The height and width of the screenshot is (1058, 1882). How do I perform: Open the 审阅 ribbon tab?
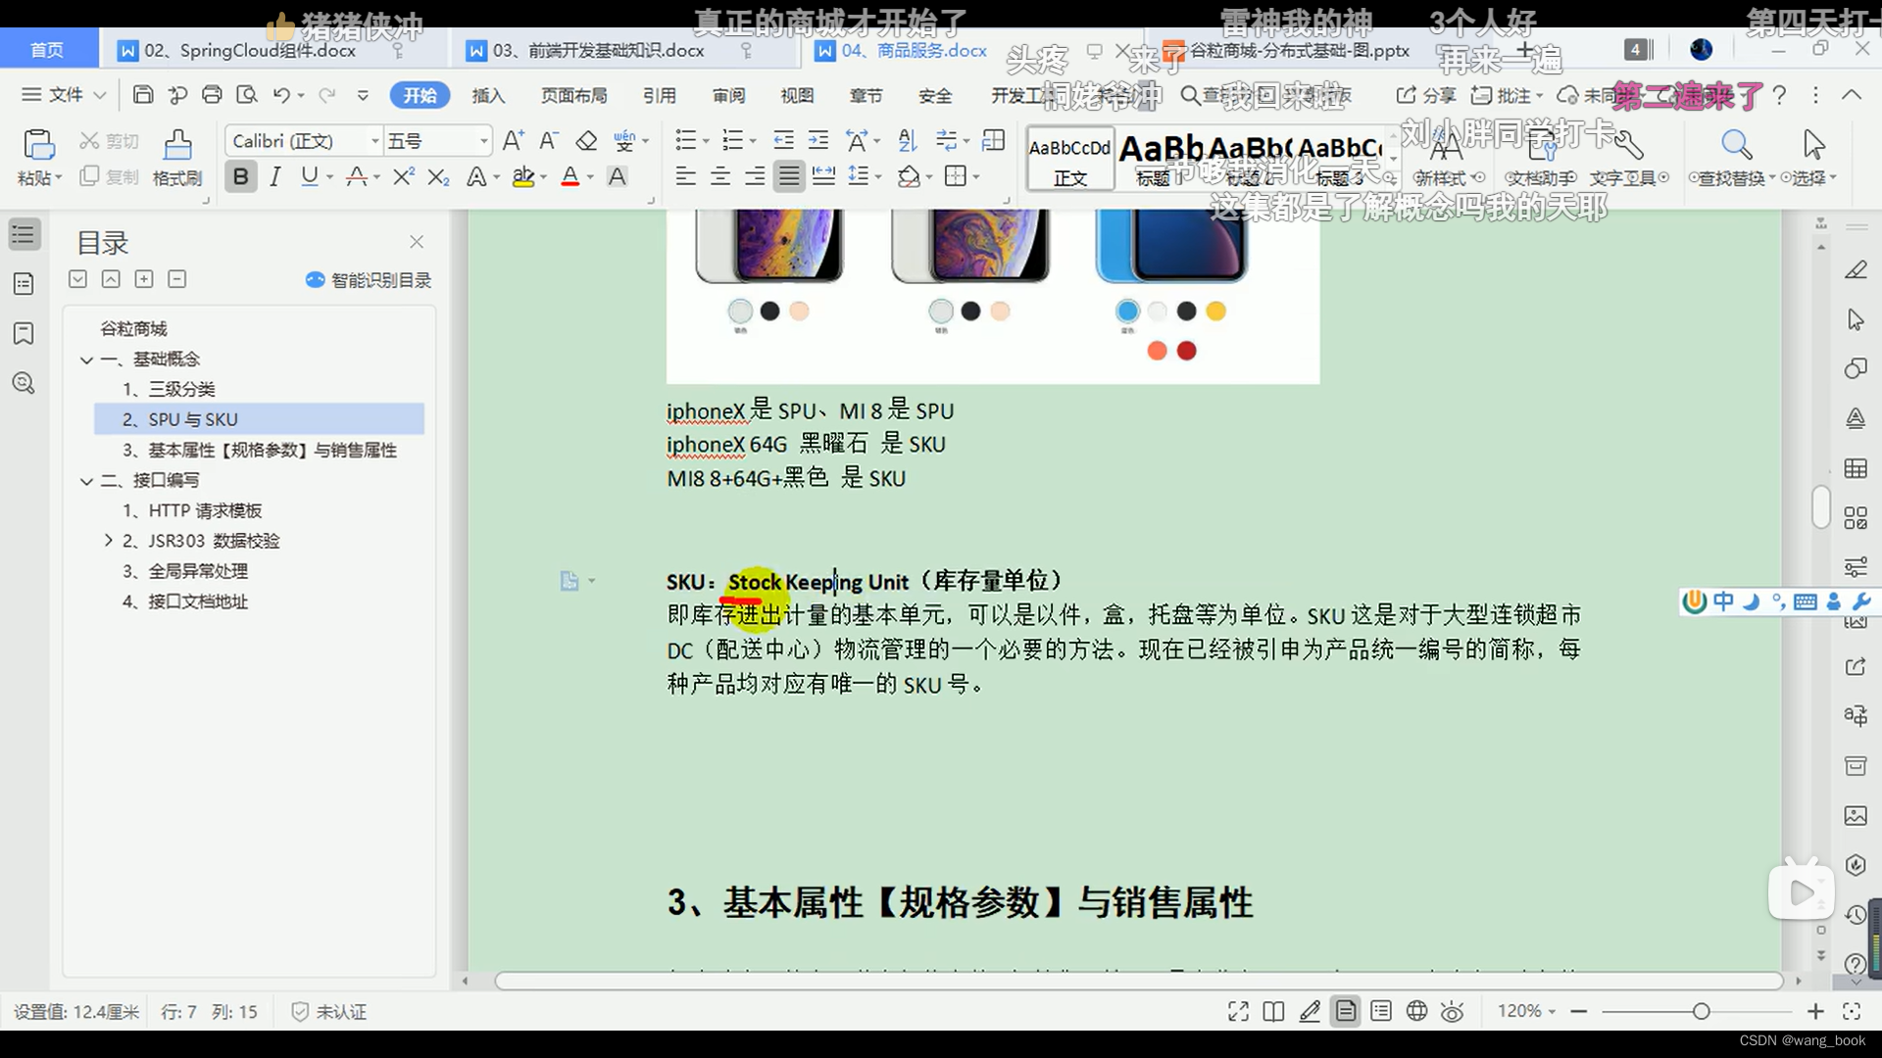[728, 95]
